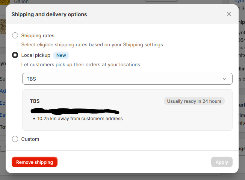The image size is (245, 180).
Task: Click the Shipping rates label text
Action: pyautogui.click(x=38, y=35)
